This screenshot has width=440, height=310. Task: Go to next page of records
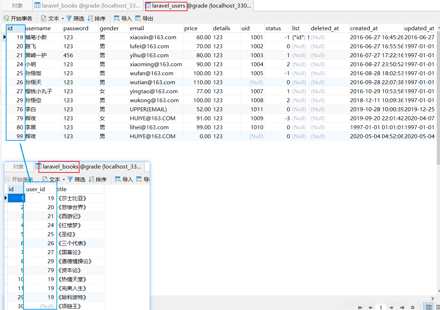pyautogui.click(x=391, y=307)
